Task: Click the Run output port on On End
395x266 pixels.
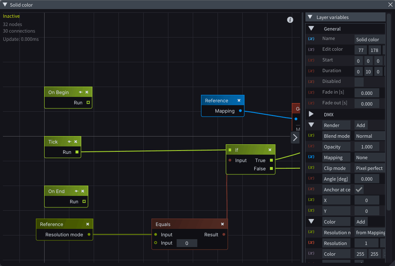Action: (84, 202)
